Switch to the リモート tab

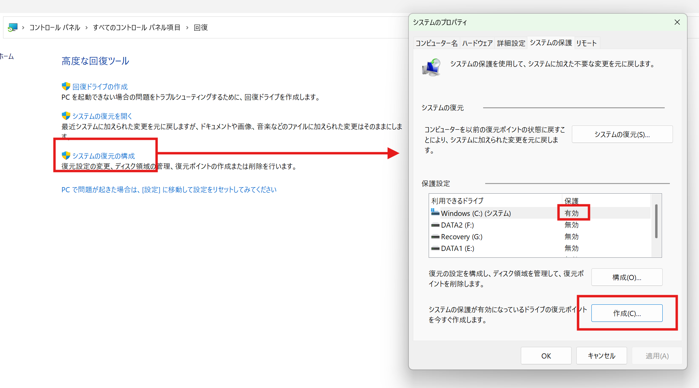pyautogui.click(x=586, y=43)
